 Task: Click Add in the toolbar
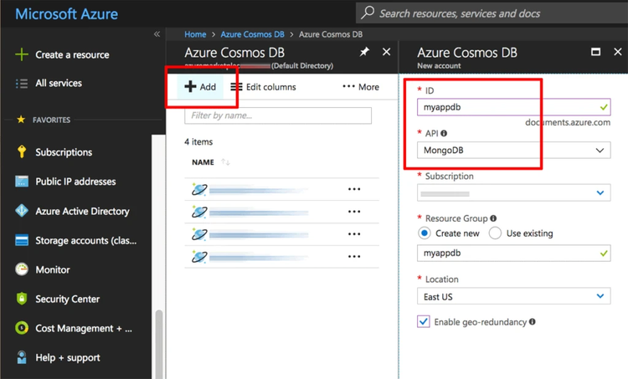tap(200, 87)
